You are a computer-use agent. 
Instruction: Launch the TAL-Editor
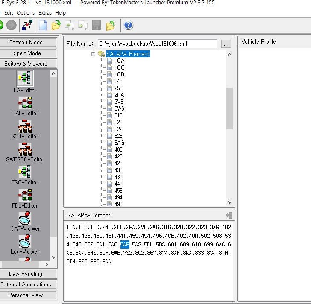click(25, 103)
